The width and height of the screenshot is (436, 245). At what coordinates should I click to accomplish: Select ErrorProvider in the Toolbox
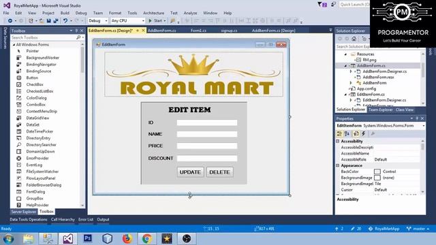coord(37,159)
